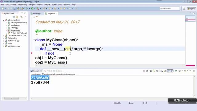Run the script with the green Run icon
The image size is (197, 111).
(32, 8)
